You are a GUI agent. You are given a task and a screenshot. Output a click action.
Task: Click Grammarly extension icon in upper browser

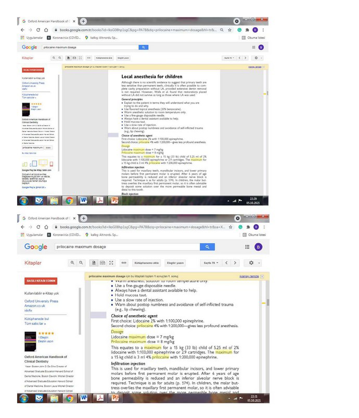239,30
